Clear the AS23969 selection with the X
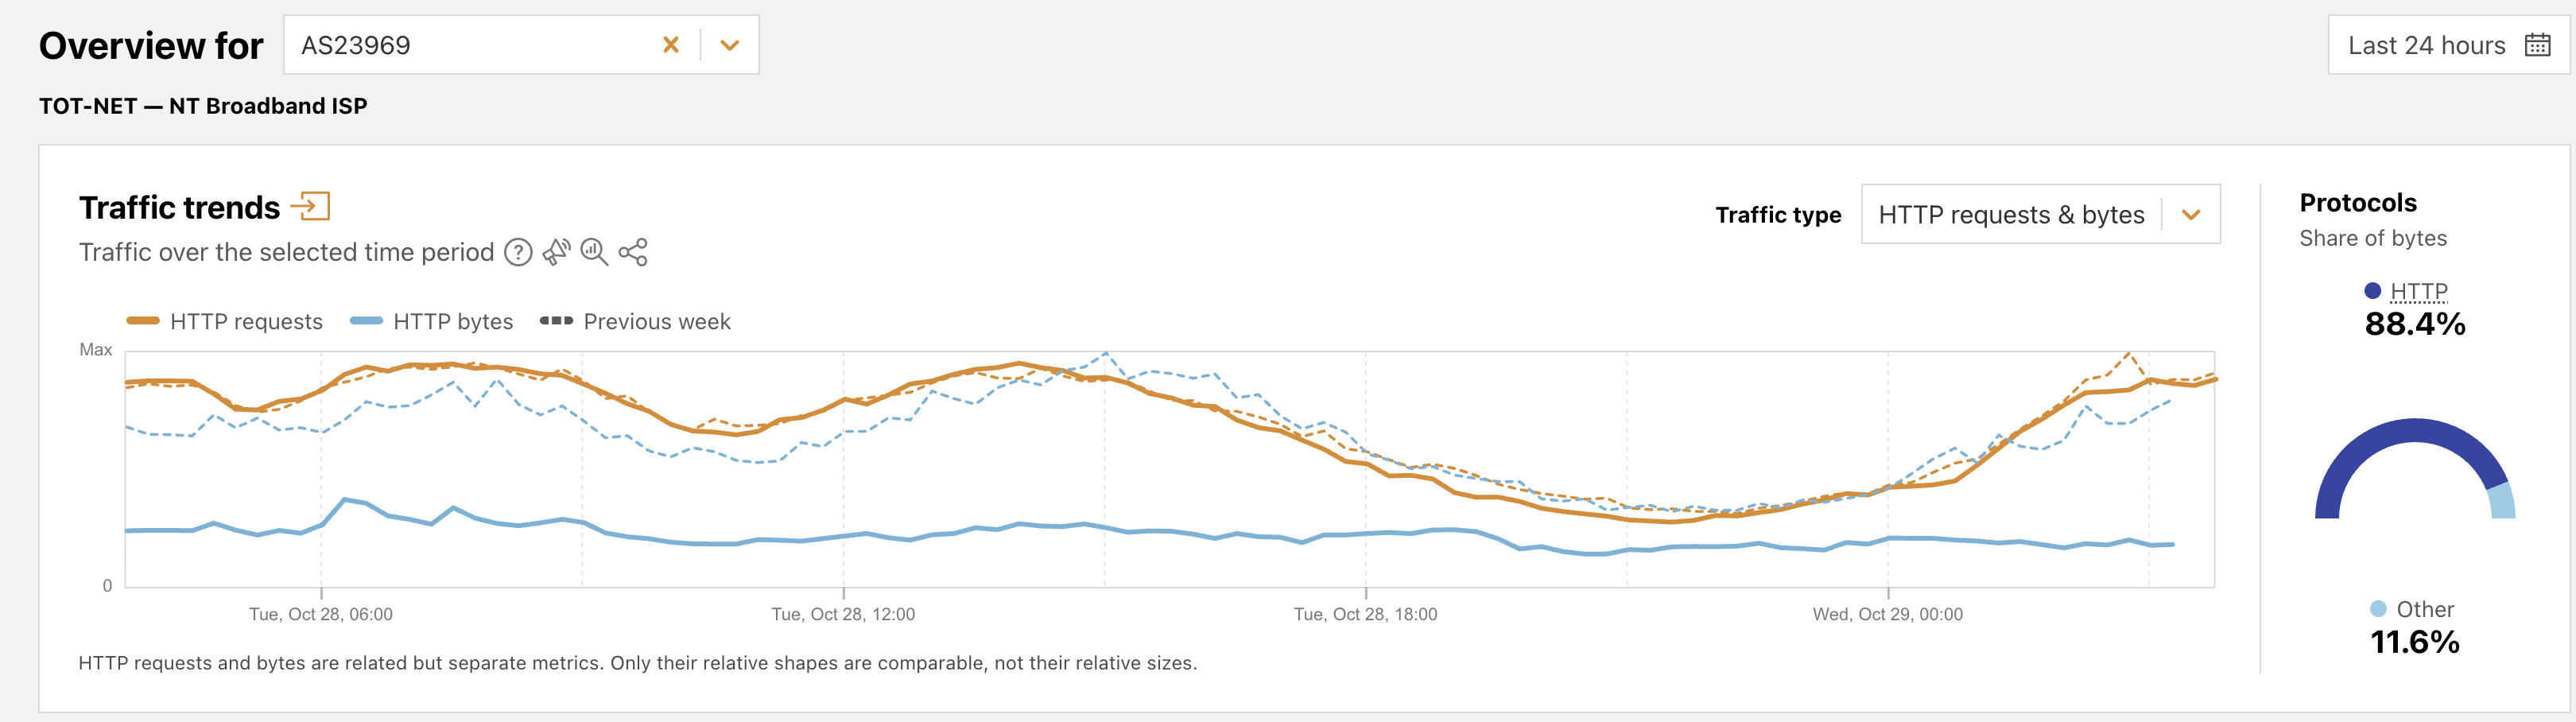This screenshot has height=722, width=2576. point(671,45)
